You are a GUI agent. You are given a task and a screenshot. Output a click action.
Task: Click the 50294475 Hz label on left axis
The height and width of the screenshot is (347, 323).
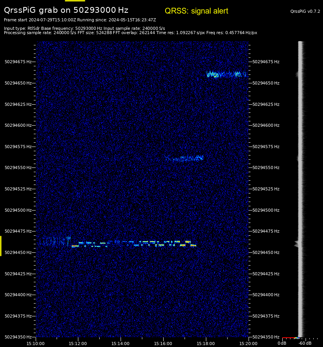click(18, 231)
